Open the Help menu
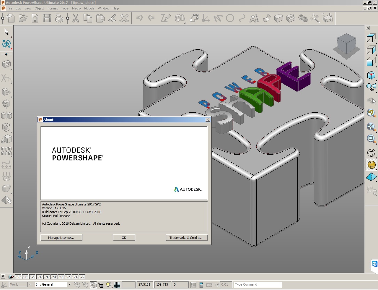Screen dimensions: 378x290 116,8
